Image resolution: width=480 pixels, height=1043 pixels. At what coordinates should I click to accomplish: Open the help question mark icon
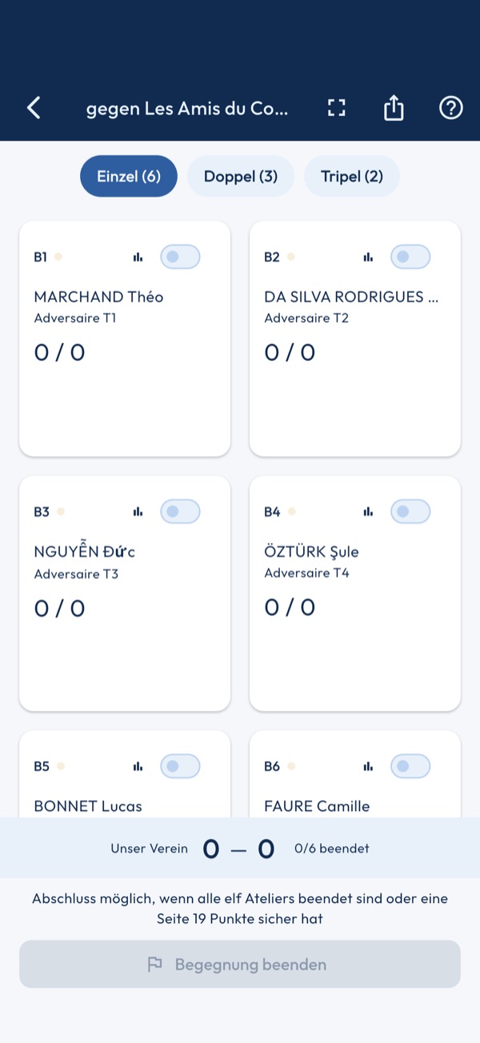tap(451, 108)
